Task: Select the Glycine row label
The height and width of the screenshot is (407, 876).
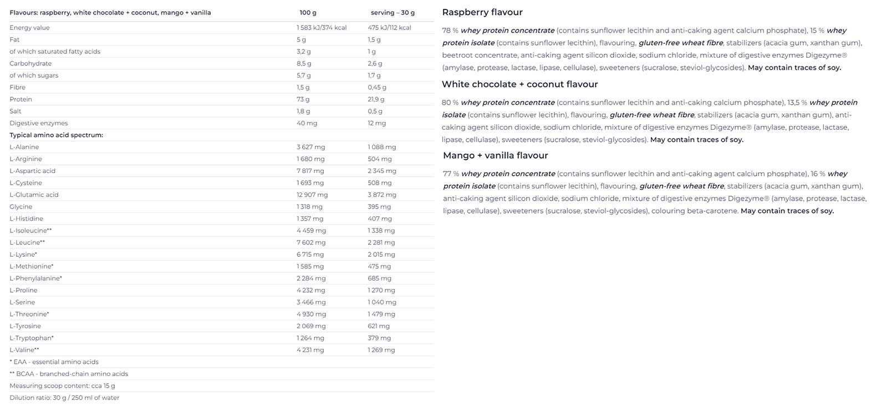Action: (21, 207)
